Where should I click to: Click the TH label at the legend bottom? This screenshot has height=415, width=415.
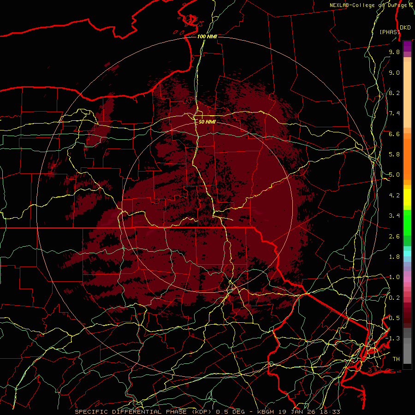(x=396, y=359)
